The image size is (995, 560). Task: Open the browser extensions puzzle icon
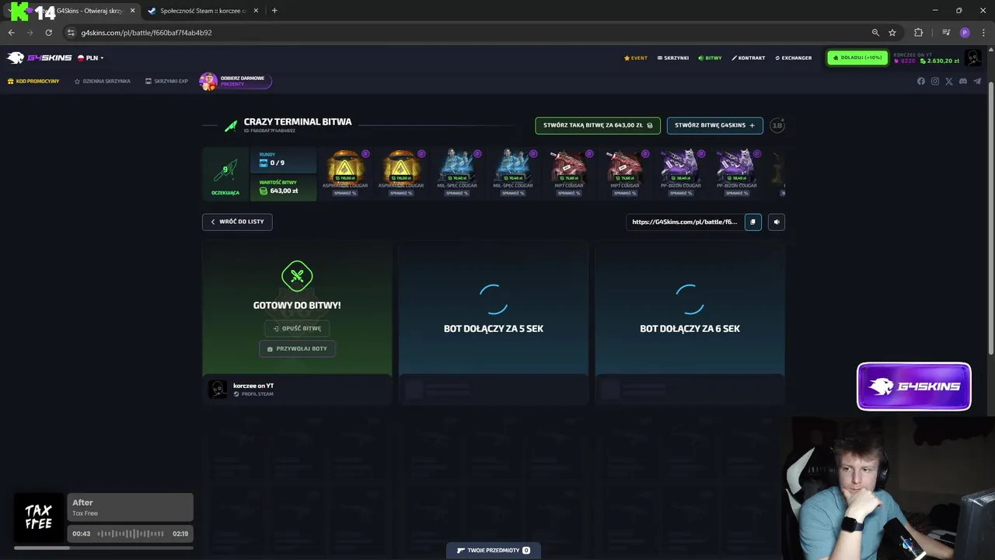[918, 33]
